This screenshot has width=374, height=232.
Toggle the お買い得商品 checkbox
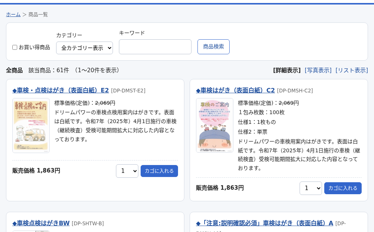click(15, 47)
